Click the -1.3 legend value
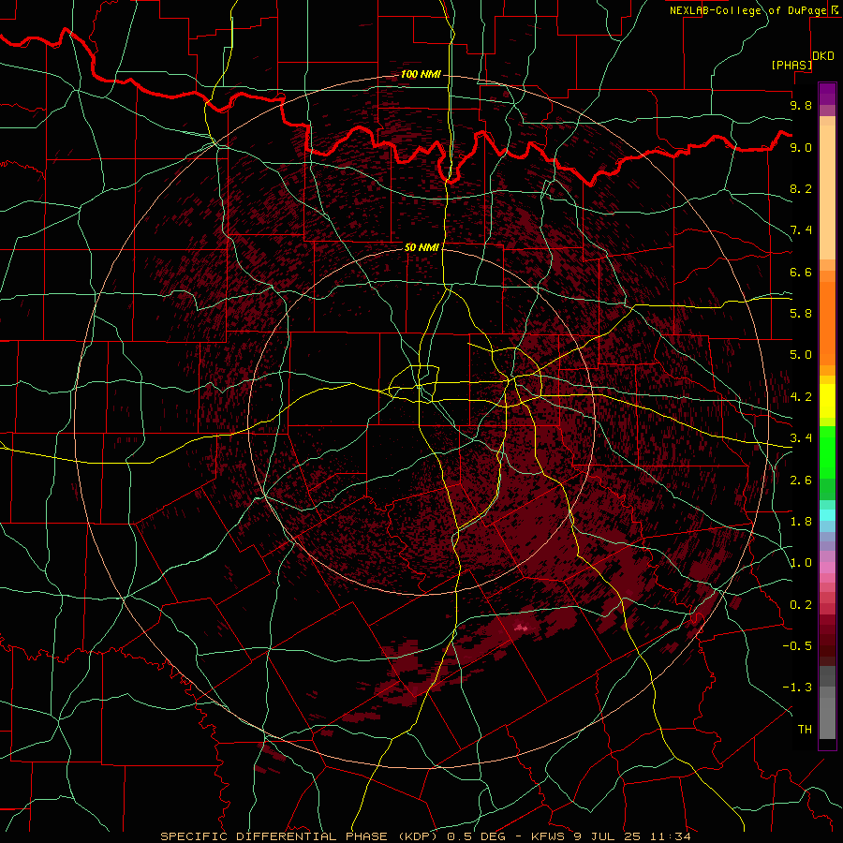Image resolution: width=843 pixels, height=843 pixels. (x=797, y=688)
